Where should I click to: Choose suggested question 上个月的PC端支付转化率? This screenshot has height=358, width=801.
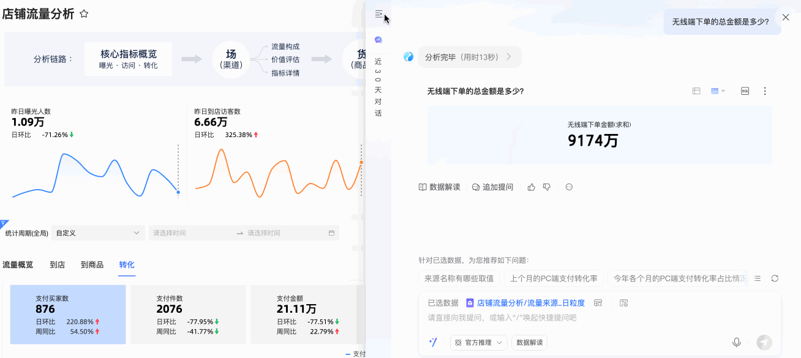tap(554, 278)
